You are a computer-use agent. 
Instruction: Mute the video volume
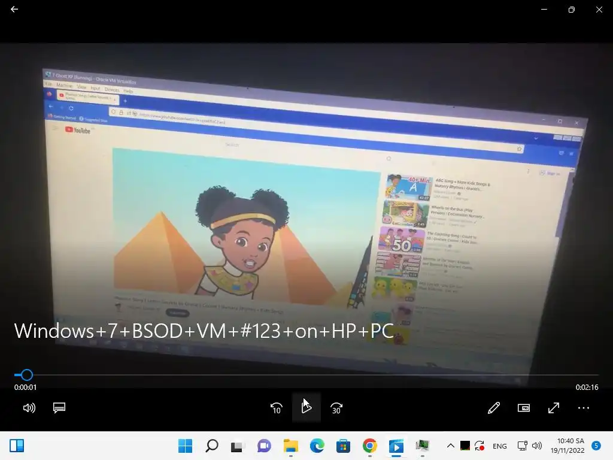tap(29, 408)
